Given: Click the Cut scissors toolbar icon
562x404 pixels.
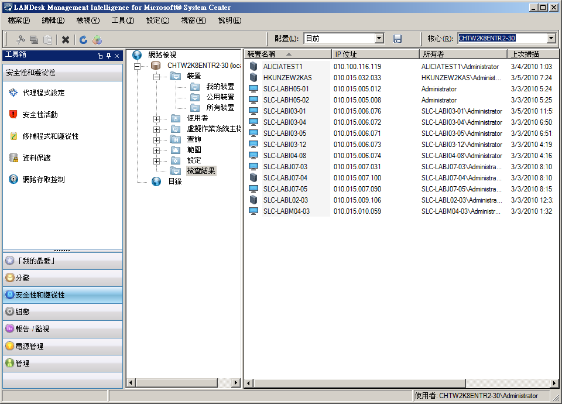Looking at the screenshot, I should 20,39.
